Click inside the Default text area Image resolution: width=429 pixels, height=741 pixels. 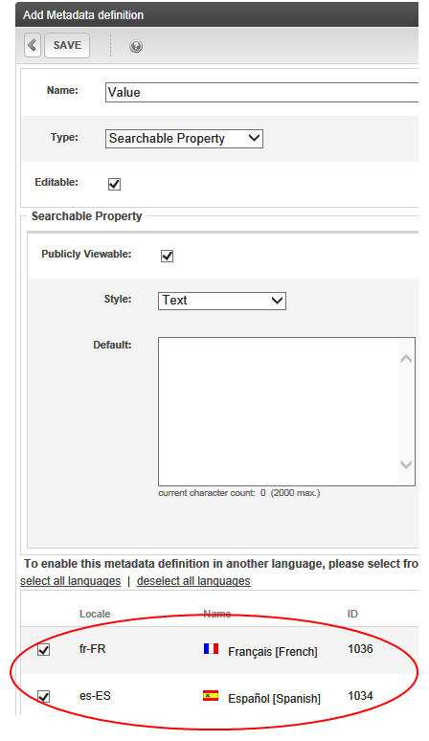pos(279,412)
